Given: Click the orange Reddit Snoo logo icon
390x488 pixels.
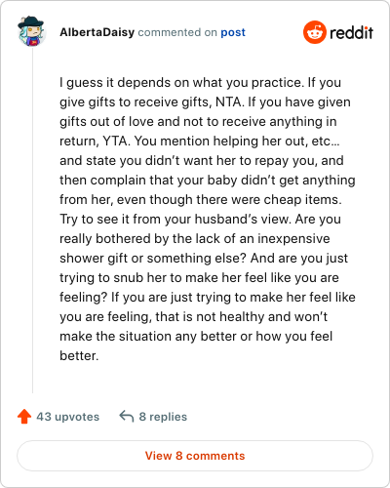Looking at the screenshot, I should coord(315,32).
